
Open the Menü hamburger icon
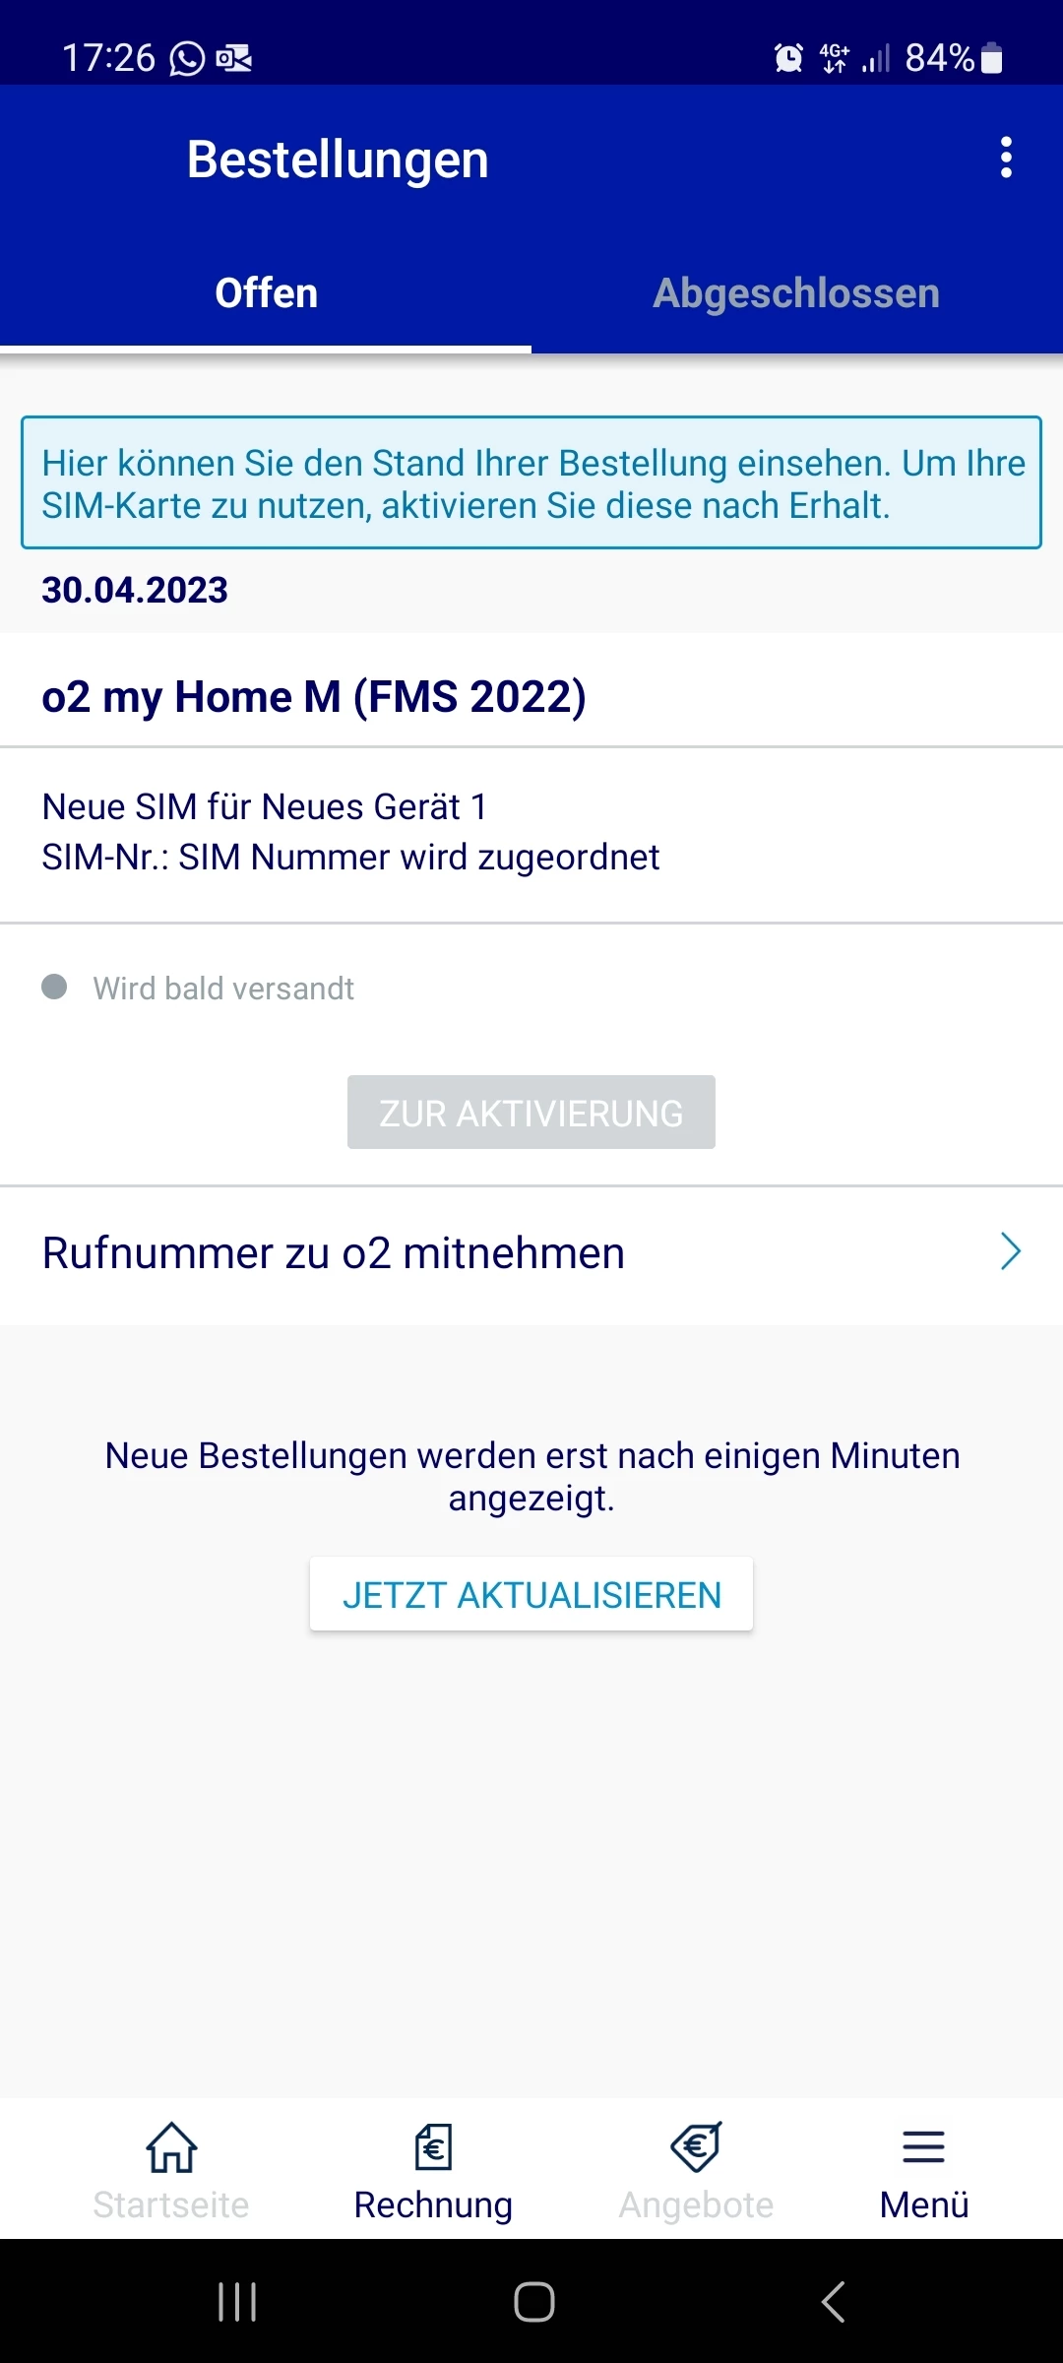coord(923,2147)
